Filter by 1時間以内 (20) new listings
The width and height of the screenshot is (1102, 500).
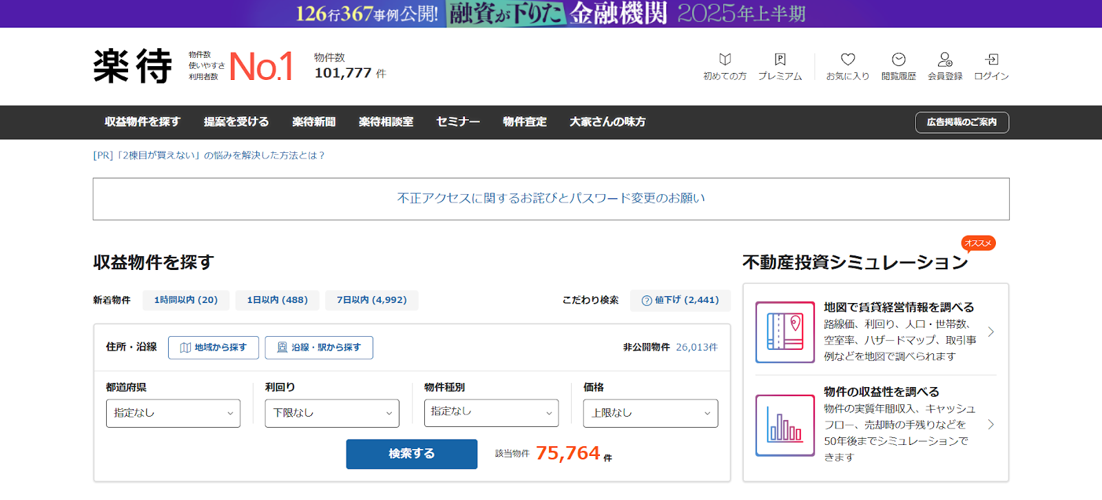click(186, 300)
